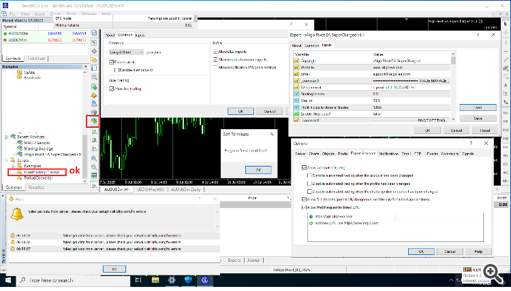This screenshot has height=291, width=511.
Task: Click Inputs list scroll up arrow
Action: coord(453,54)
